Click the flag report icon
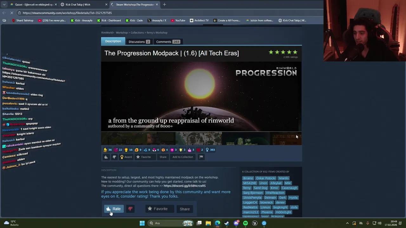 click(x=201, y=157)
